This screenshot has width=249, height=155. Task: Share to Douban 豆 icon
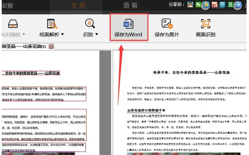230,5
